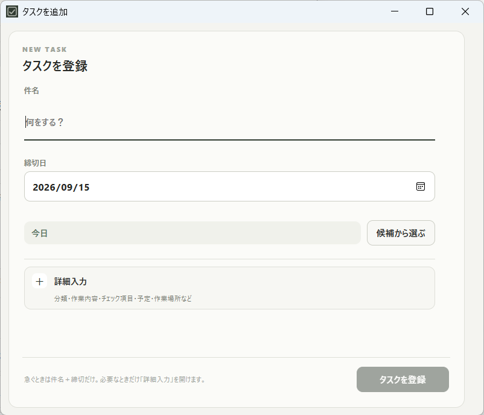Click the plus icon beside 詳細入力
Screen dimensions: 484x415
pyautogui.click(x=39, y=281)
